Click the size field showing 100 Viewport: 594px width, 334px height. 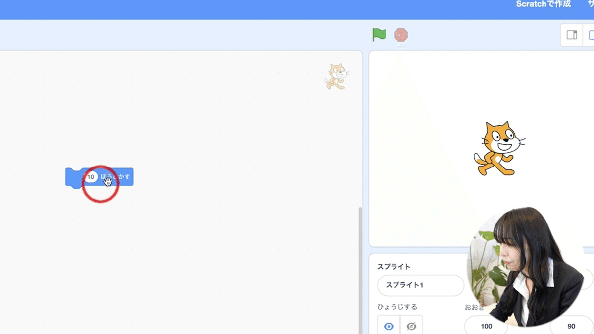click(486, 326)
